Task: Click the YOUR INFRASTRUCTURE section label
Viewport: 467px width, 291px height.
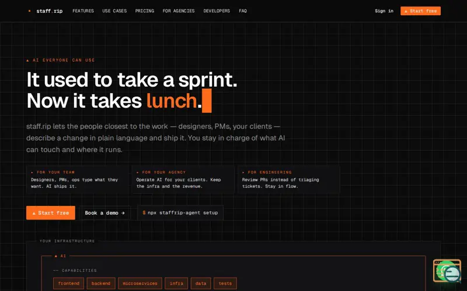Action: pyautogui.click(x=67, y=241)
